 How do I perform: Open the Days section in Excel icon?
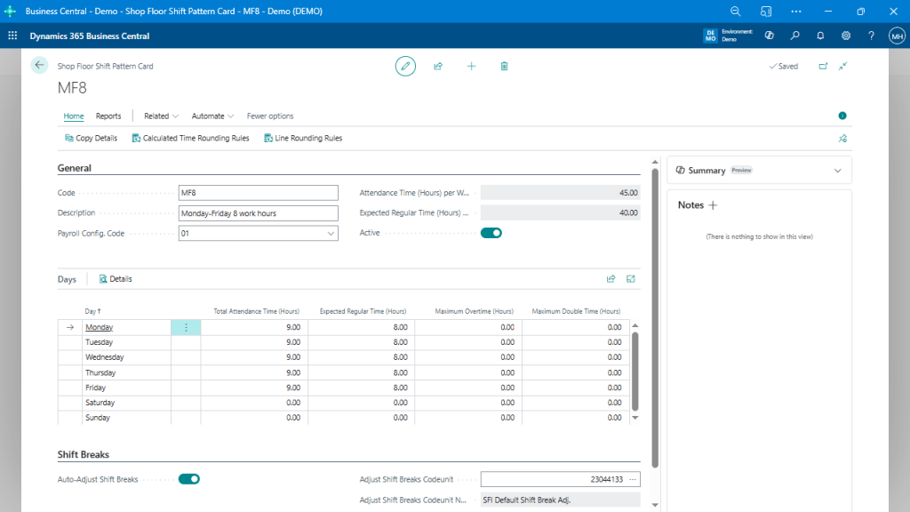[631, 278]
